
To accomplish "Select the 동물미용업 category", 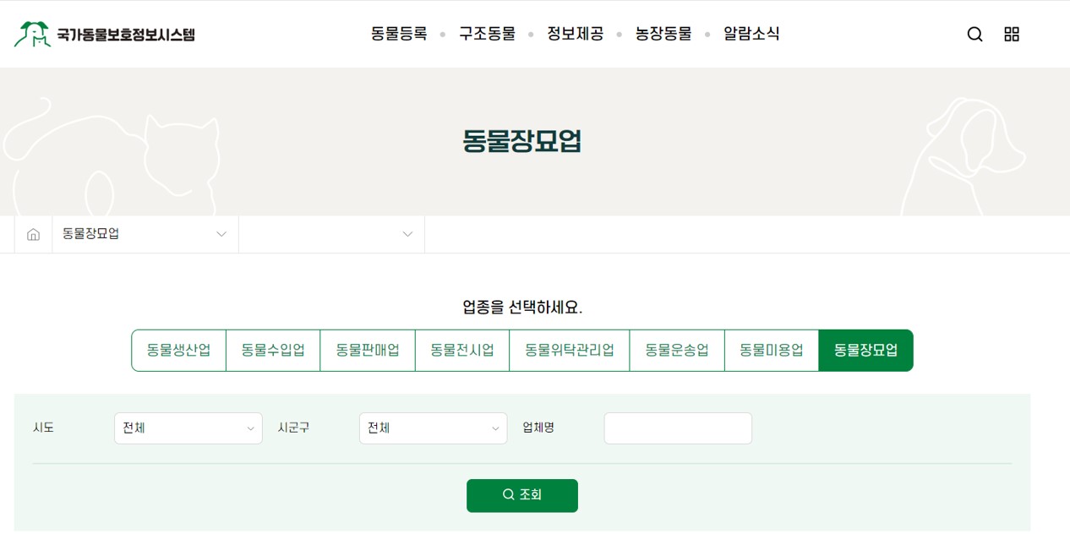I will pos(772,350).
